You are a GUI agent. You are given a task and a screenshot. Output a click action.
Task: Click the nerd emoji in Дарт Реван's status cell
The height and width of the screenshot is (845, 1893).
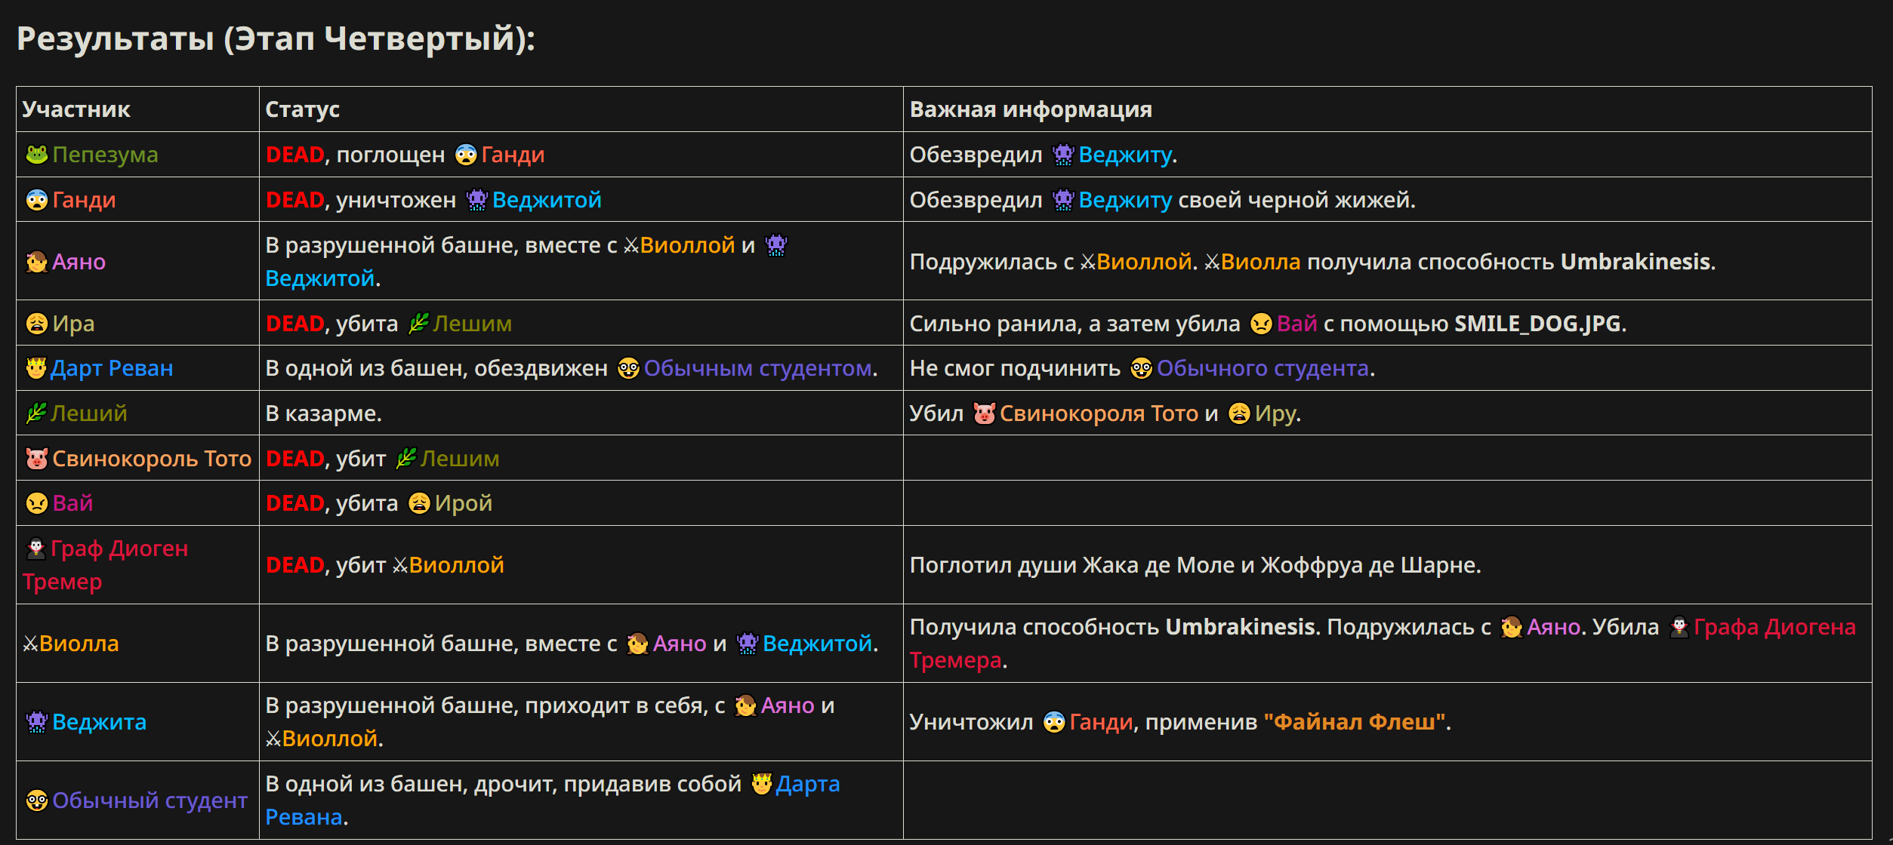click(629, 368)
